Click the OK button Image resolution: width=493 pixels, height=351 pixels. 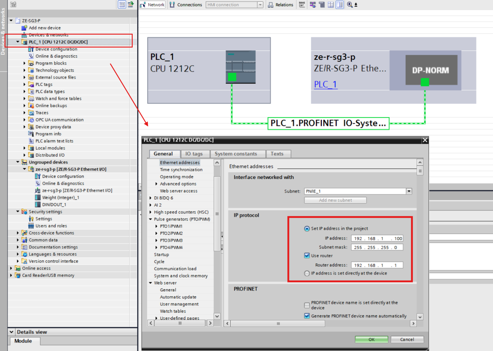(371, 339)
